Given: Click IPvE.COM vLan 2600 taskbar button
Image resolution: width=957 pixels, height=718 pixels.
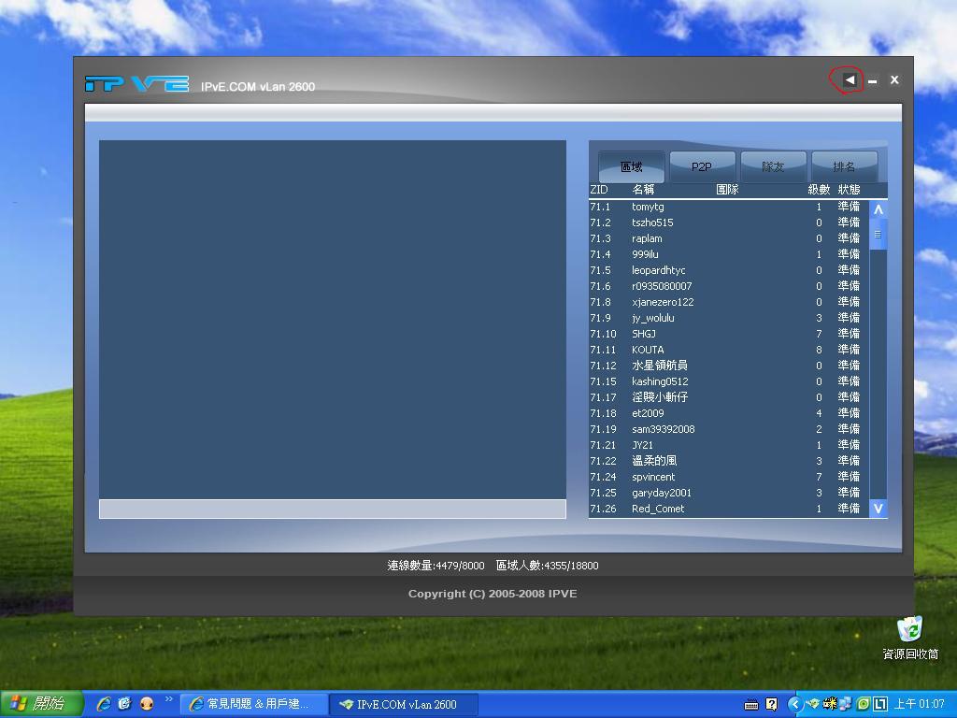Looking at the screenshot, I should 403,704.
